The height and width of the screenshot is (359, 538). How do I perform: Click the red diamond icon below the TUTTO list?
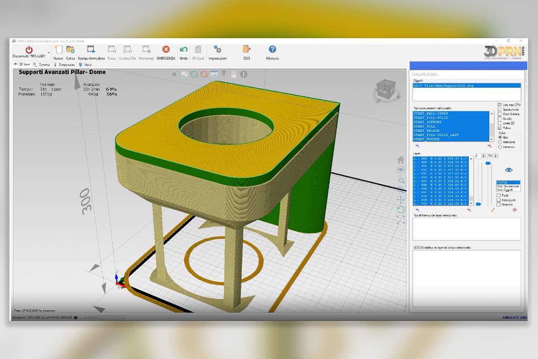[515, 210]
